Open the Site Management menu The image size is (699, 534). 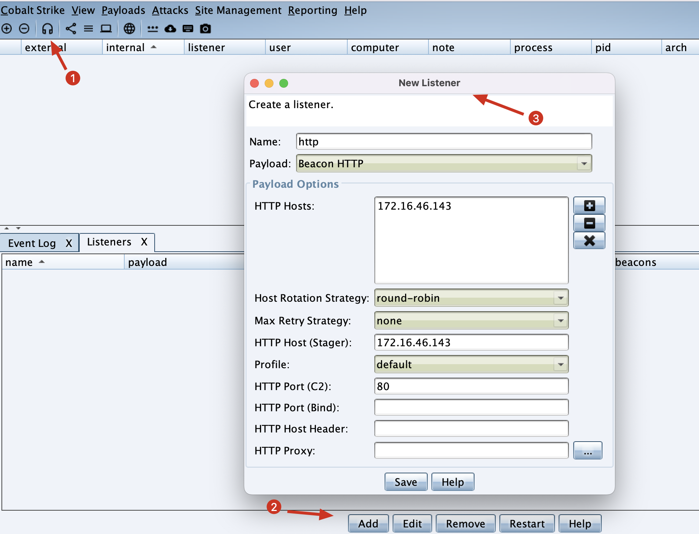238,10
